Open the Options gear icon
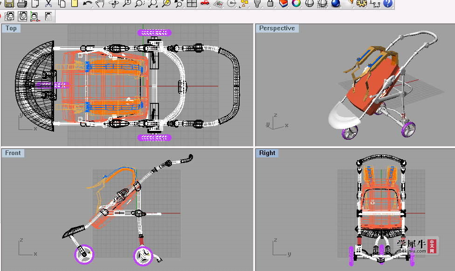 (x=362, y=3)
